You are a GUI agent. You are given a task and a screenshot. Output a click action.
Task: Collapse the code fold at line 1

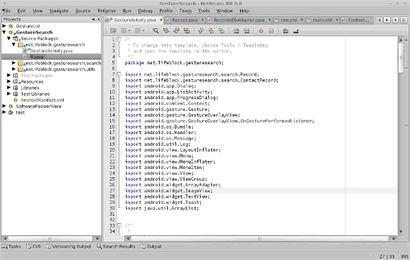click(x=119, y=40)
